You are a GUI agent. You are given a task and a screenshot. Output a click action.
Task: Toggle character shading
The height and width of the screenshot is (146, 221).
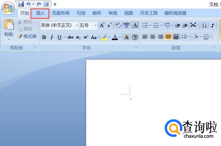pyautogui.click(x=126, y=37)
